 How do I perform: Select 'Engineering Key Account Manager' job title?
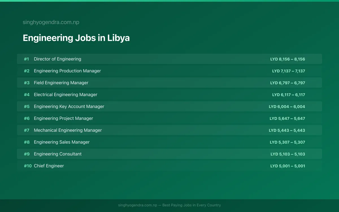coord(69,107)
